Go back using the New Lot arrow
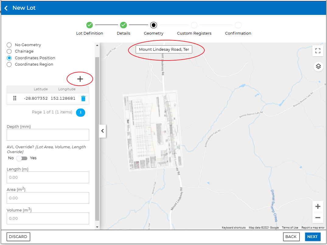This screenshot has height=245, width=327. pos(5,8)
